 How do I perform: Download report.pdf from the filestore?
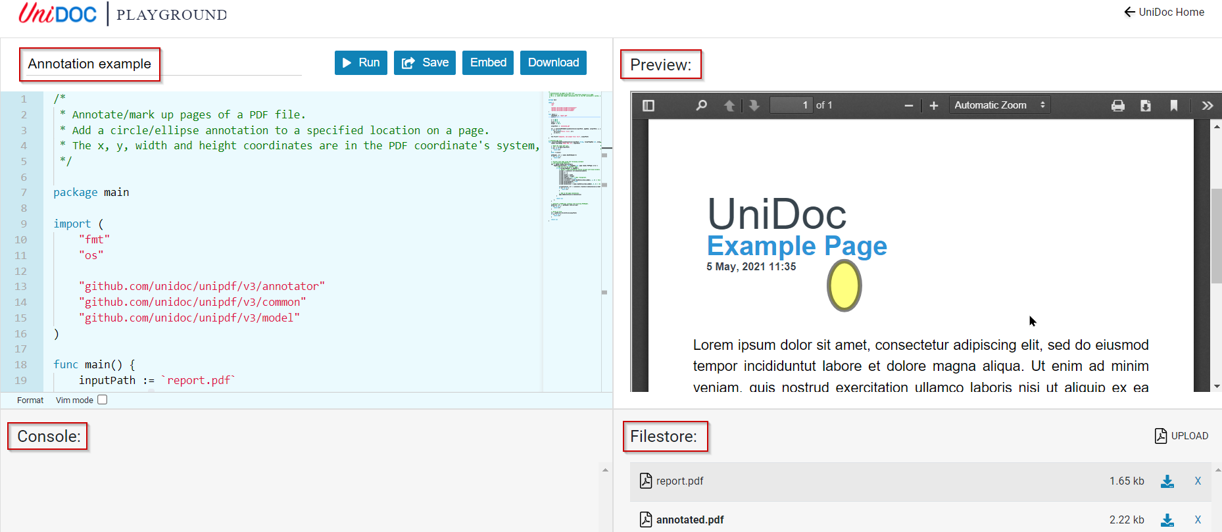coord(1167,481)
